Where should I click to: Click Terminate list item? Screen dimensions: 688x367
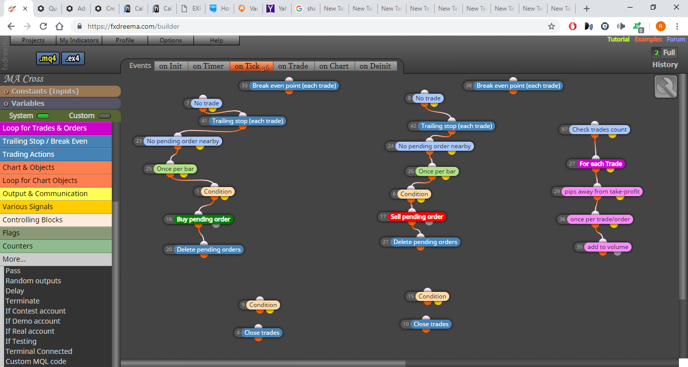pyautogui.click(x=22, y=301)
